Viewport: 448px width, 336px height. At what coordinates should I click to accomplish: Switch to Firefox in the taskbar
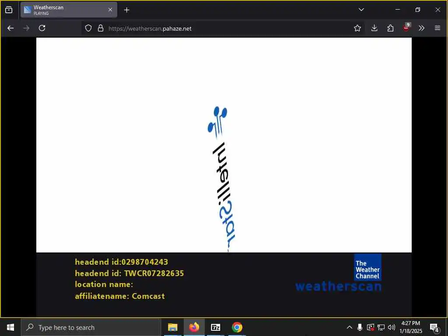click(x=194, y=327)
